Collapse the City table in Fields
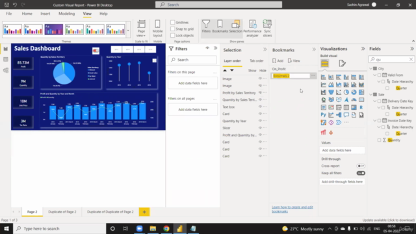The width and height of the screenshot is (416, 234). (x=371, y=68)
